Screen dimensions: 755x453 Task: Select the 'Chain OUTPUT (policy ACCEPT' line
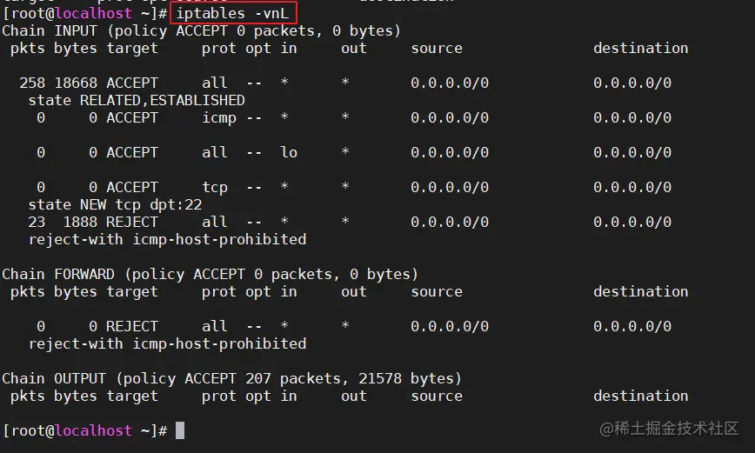pyautogui.click(x=231, y=379)
